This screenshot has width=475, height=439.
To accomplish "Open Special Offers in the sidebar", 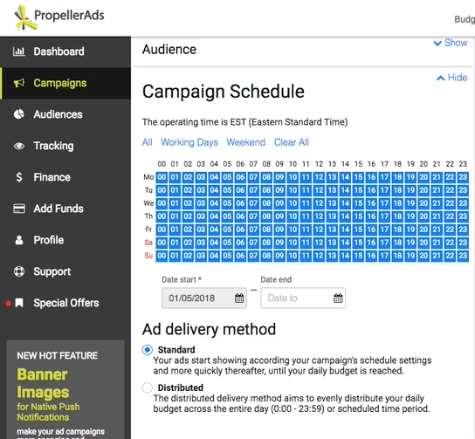I will 65,303.
